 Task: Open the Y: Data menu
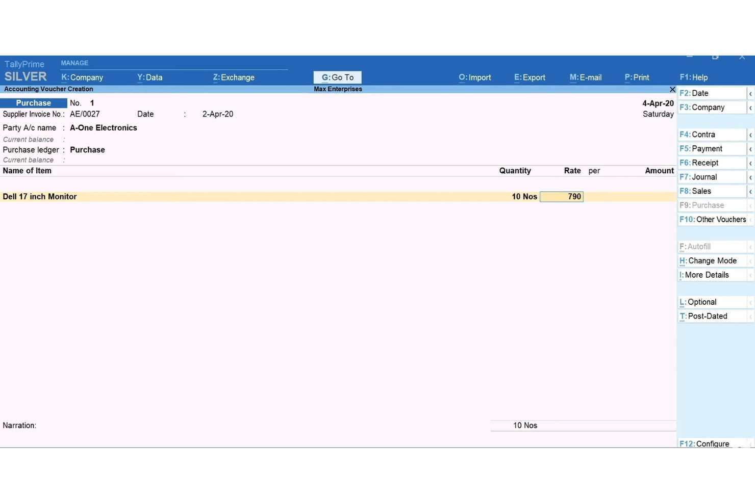[149, 77]
